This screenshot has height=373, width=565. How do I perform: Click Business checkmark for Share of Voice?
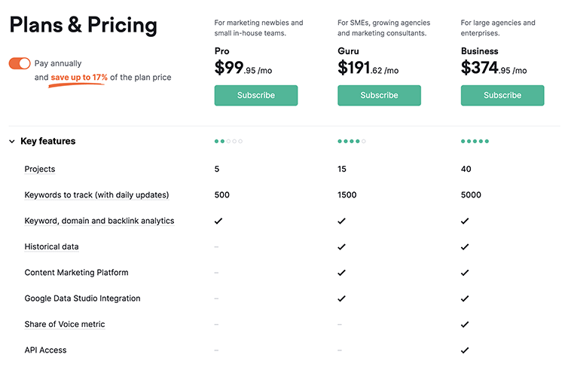coord(465,325)
